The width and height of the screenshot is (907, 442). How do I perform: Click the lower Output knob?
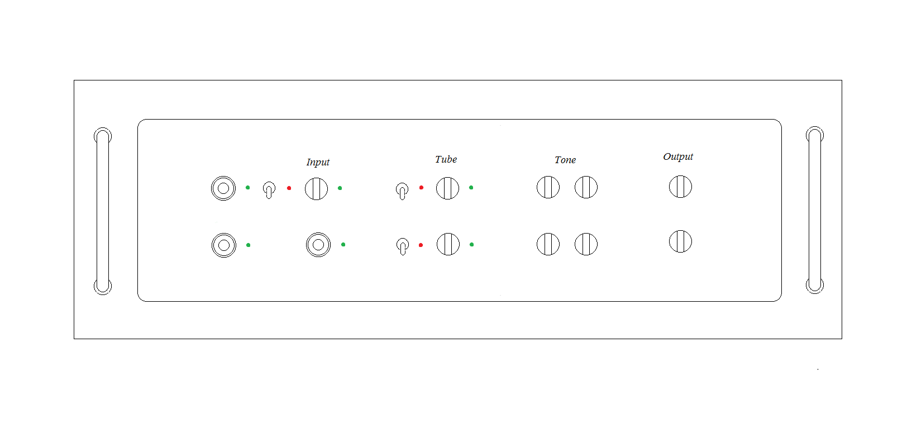pyautogui.click(x=680, y=241)
